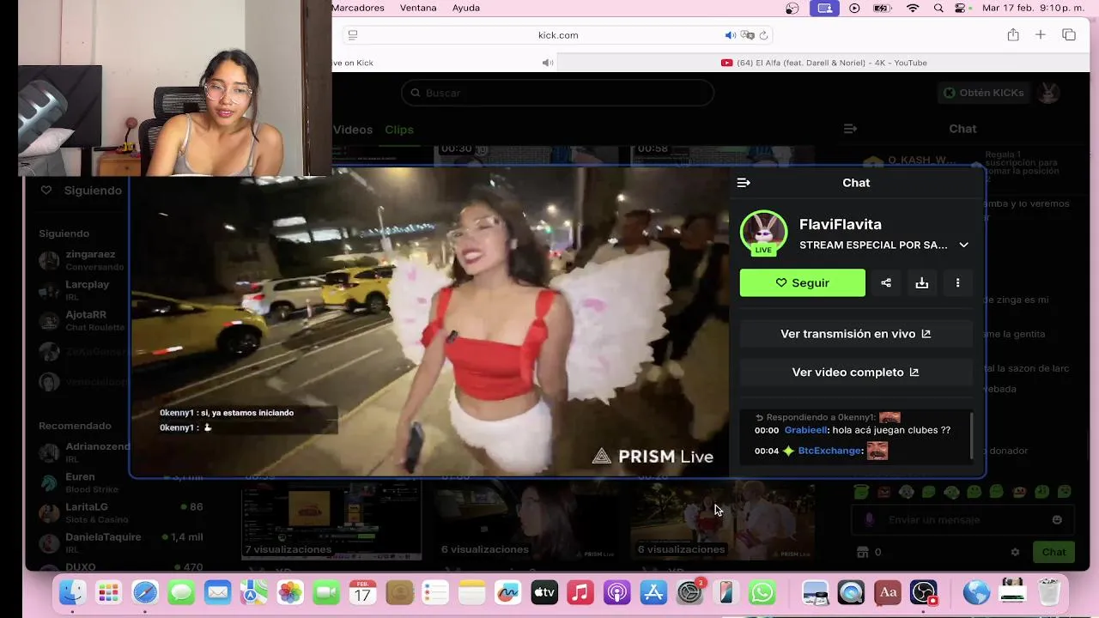
Task: Open Marcadores menu
Action: point(358,8)
